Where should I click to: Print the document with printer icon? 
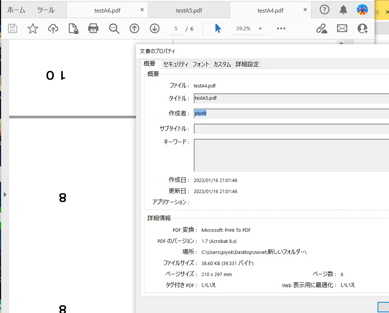click(93, 28)
